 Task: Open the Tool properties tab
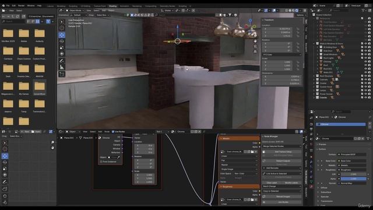point(311,118)
